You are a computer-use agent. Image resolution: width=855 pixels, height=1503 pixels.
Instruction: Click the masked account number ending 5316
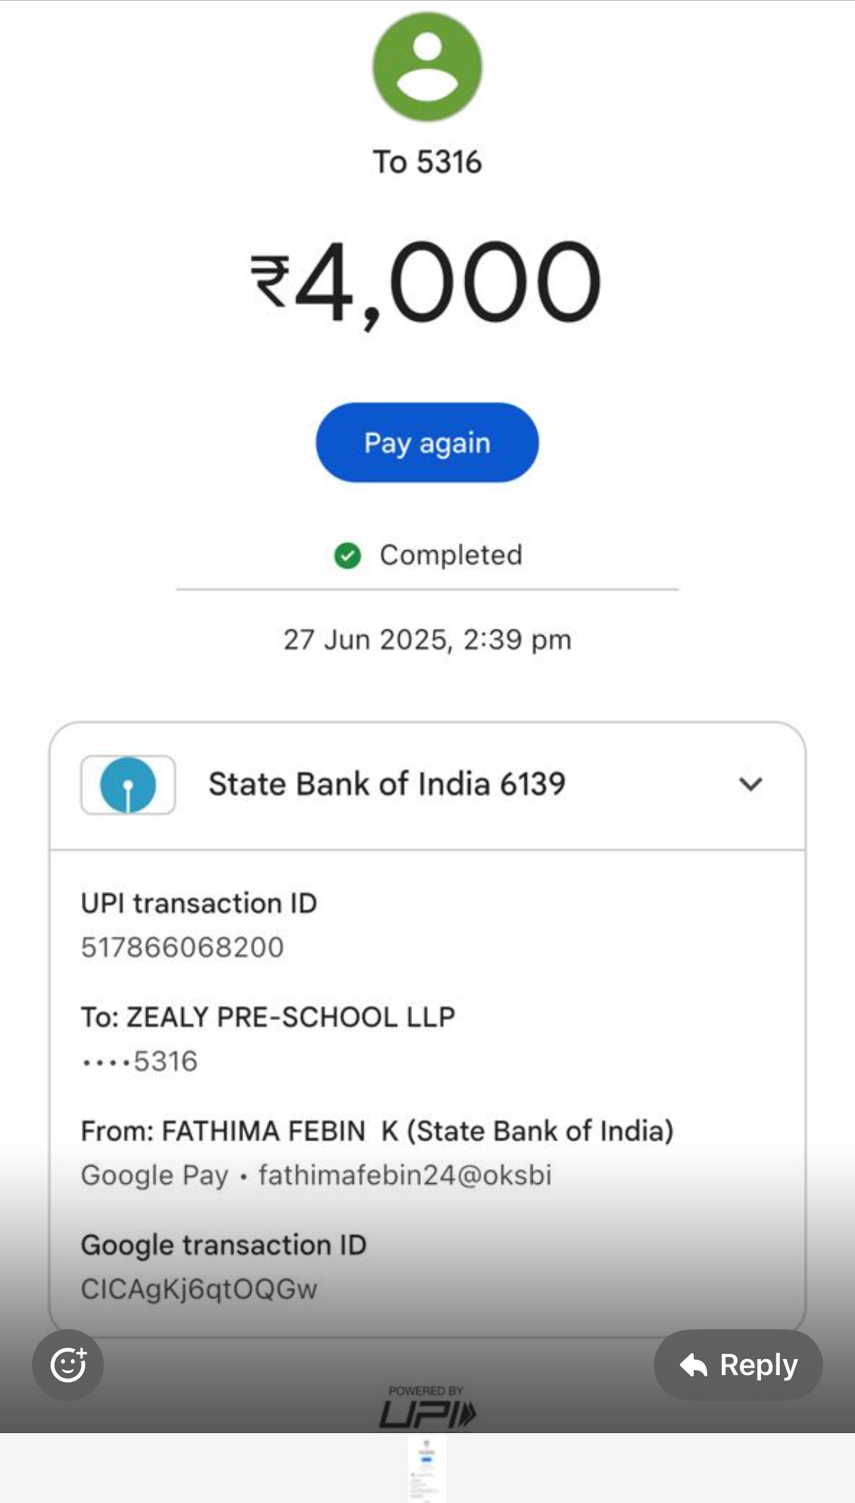[x=140, y=1061]
